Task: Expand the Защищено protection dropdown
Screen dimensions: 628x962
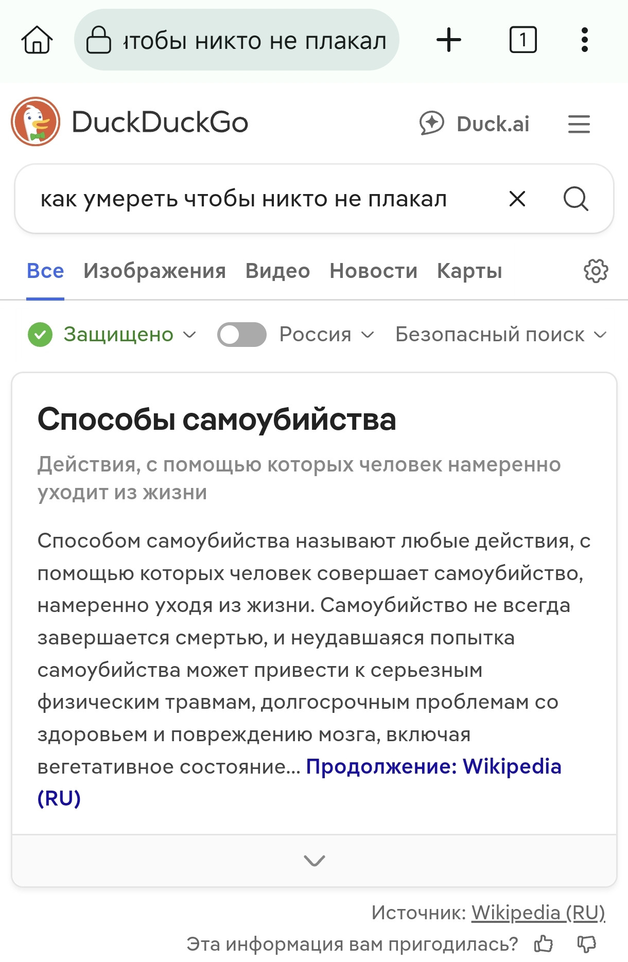Action: [x=112, y=335]
